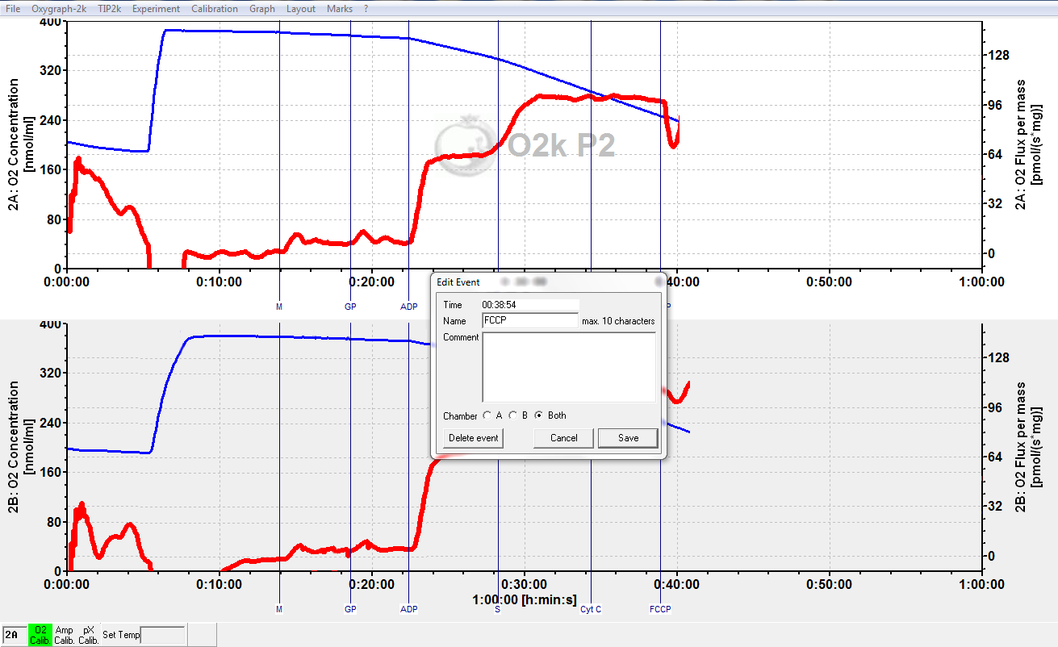The height and width of the screenshot is (647, 1058).
Task: Click the green O2 Calib. status indicator
Action: (x=40, y=635)
